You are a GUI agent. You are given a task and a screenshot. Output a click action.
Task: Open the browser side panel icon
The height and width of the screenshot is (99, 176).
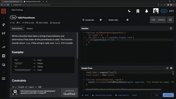[168, 5]
